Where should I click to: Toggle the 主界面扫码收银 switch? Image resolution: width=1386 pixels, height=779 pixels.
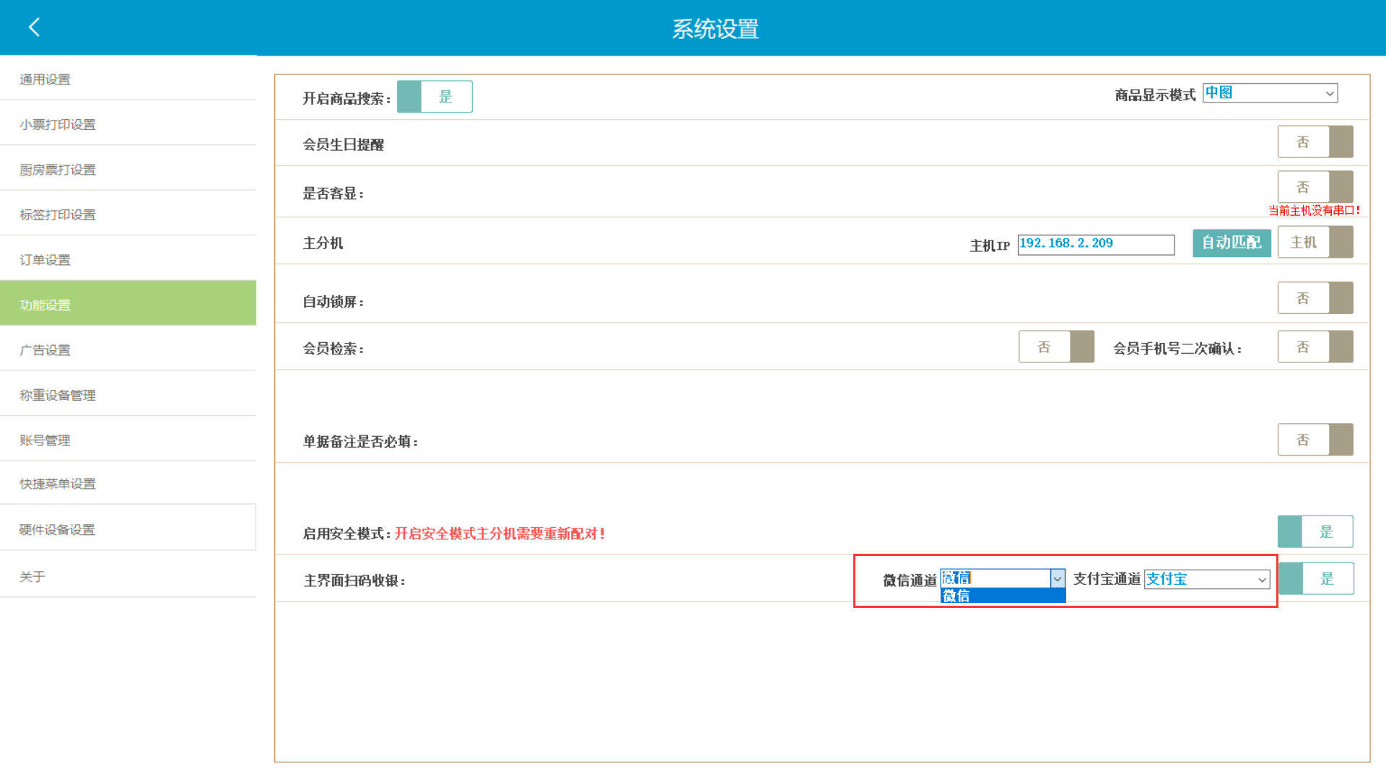(1316, 579)
